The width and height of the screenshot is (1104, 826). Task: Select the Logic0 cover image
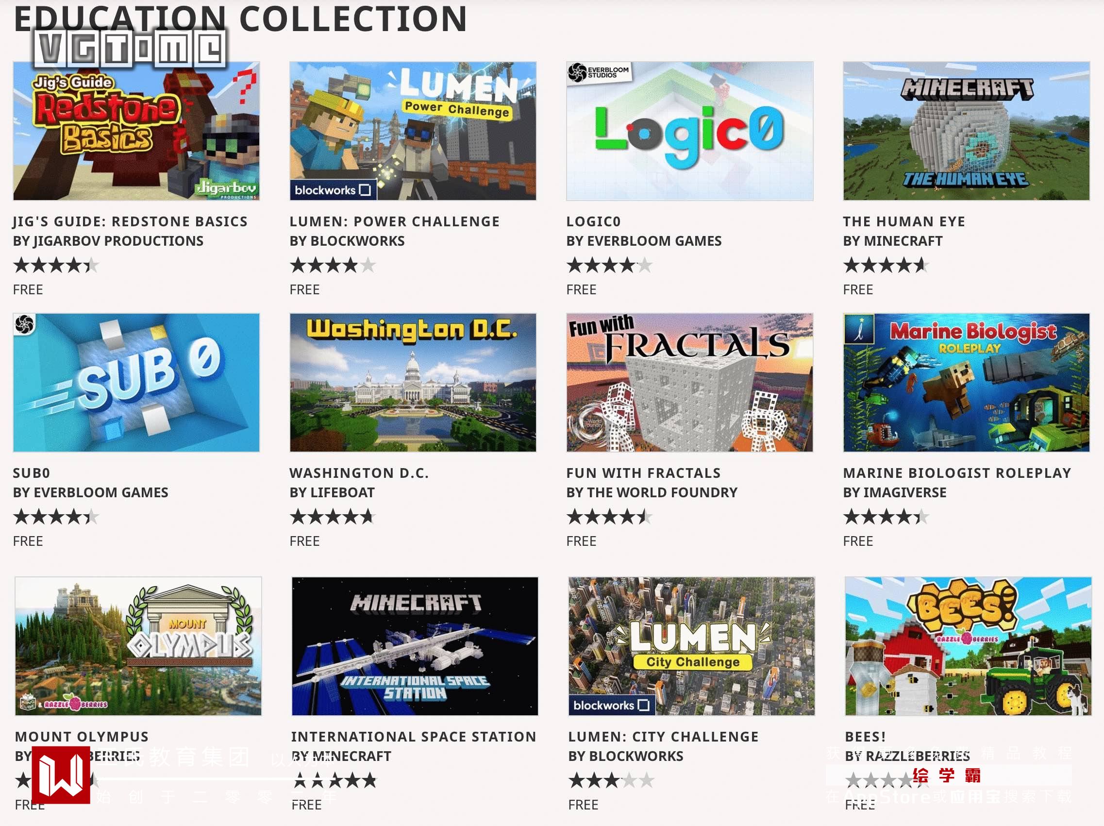690,131
